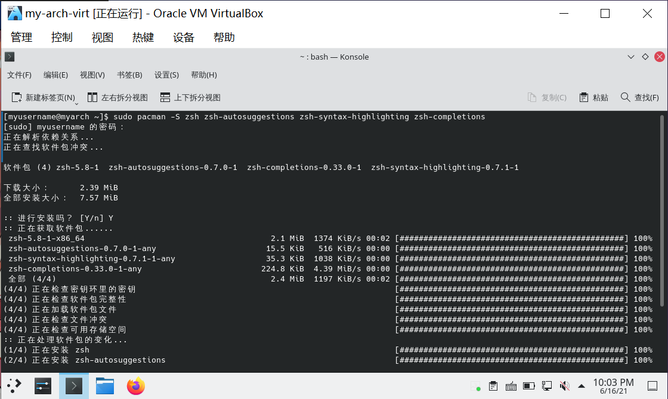Viewport: 668px width, 399px height.
Task: Click the clock to open the calendar
Action: click(614, 386)
